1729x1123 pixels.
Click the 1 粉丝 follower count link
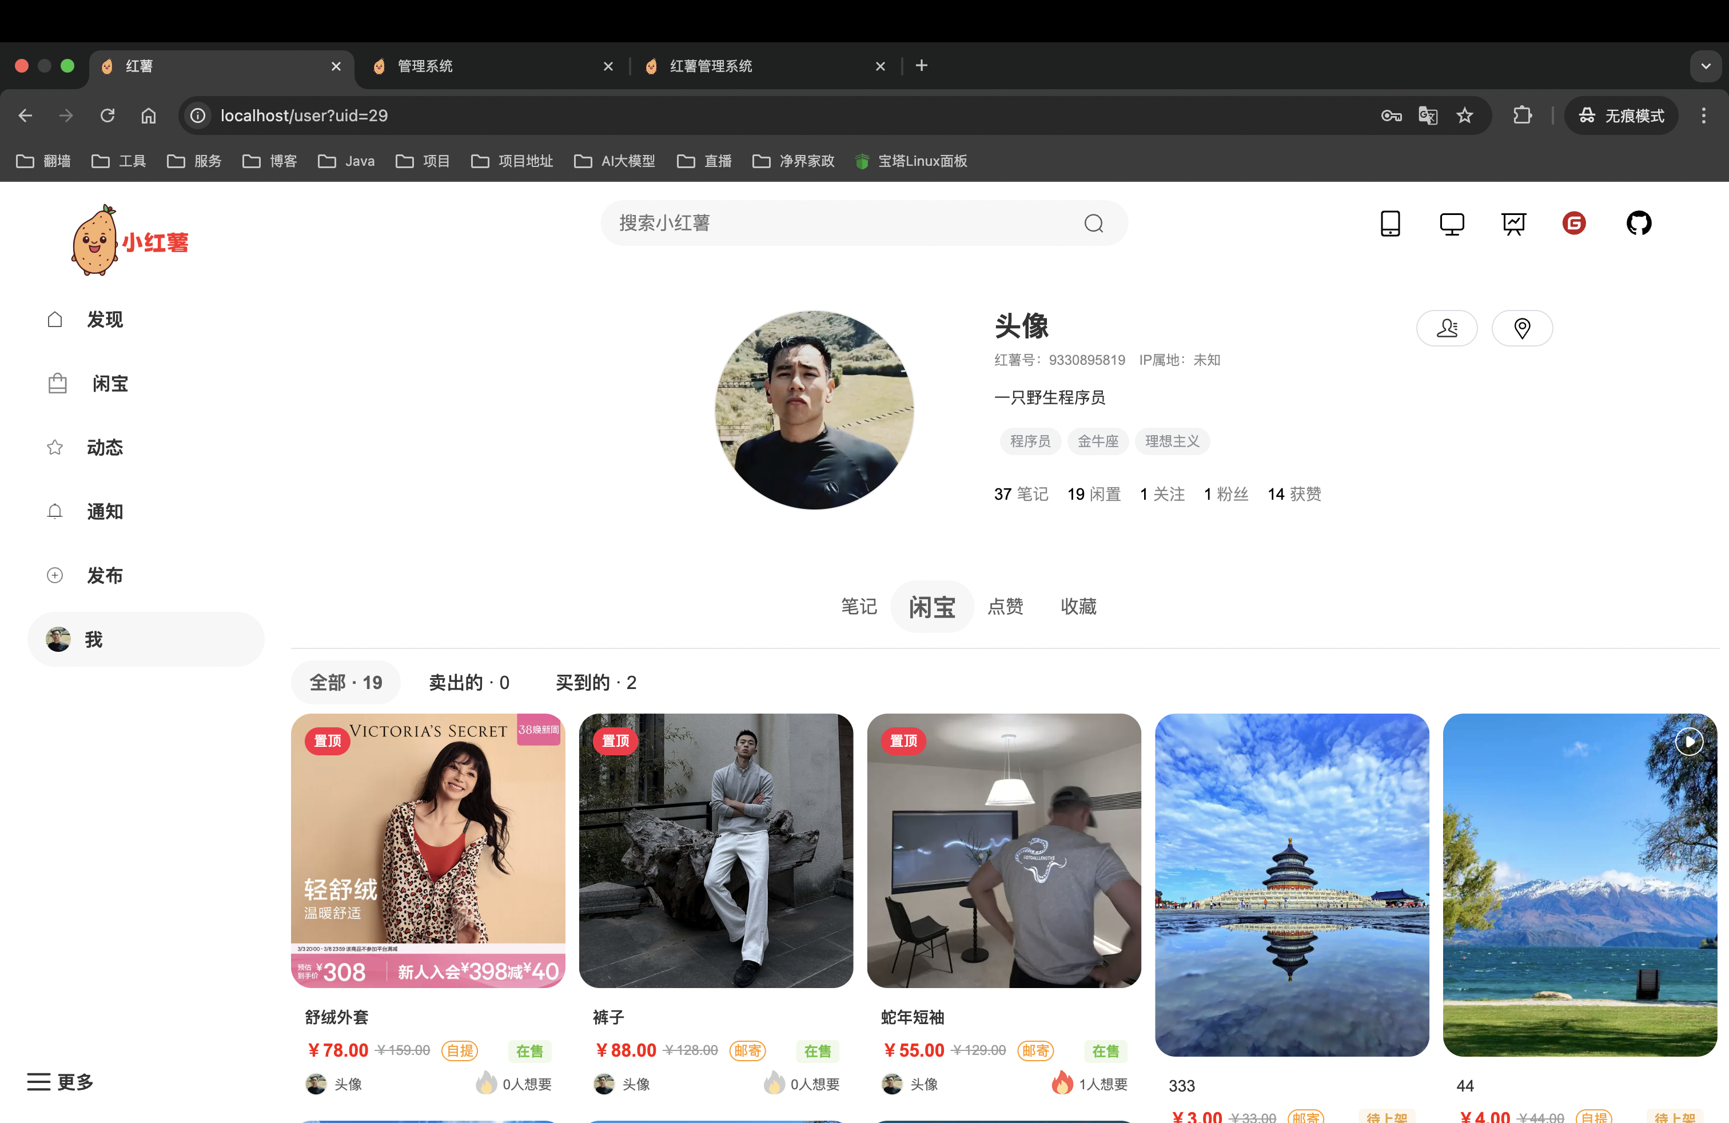pos(1225,494)
